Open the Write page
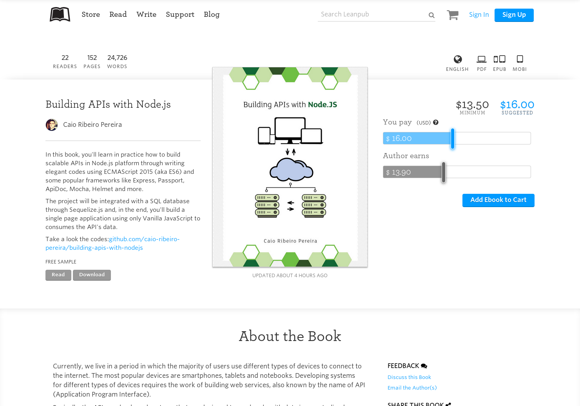The height and width of the screenshot is (406, 580). click(x=147, y=14)
